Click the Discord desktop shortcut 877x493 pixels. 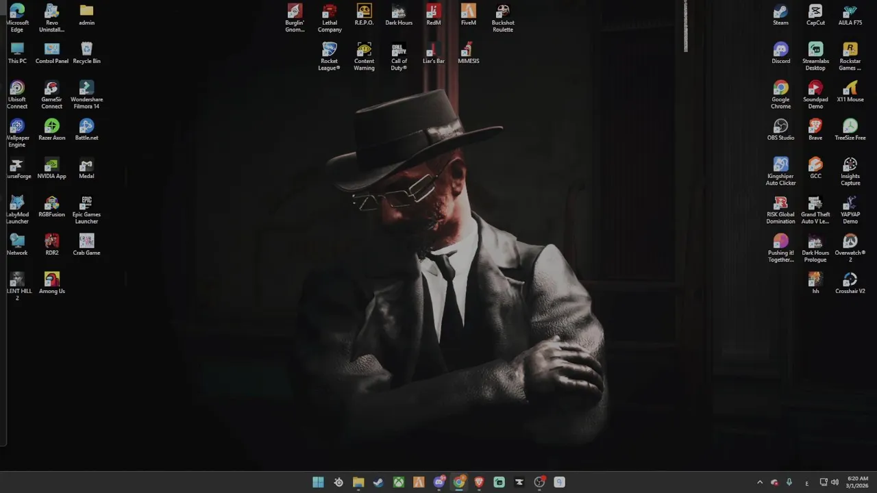click(x=780, y=53)
